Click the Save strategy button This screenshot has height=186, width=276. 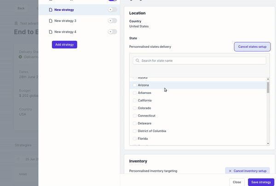[x=261, y=182]
